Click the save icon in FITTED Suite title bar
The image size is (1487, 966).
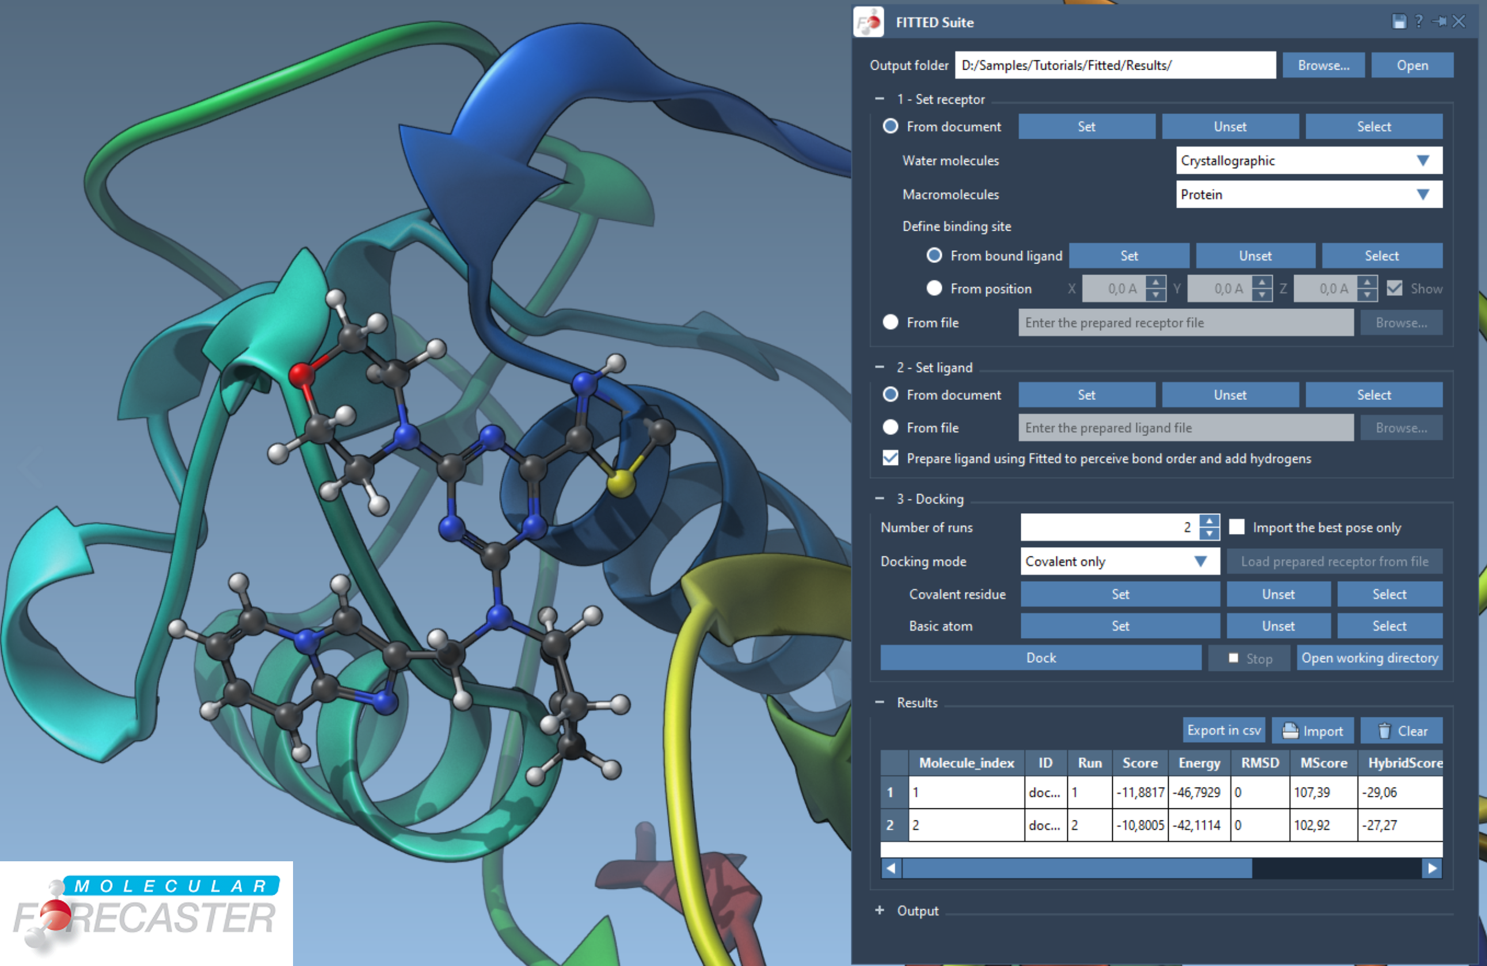click(1399, 22)
